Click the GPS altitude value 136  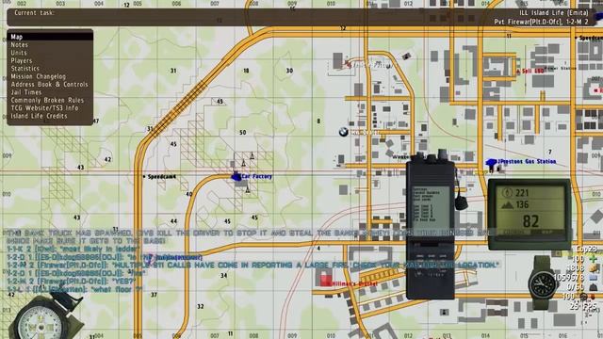click(x=522, y=204)
